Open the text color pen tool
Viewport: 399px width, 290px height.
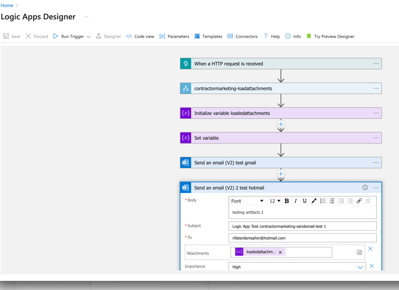coord(314,201)
